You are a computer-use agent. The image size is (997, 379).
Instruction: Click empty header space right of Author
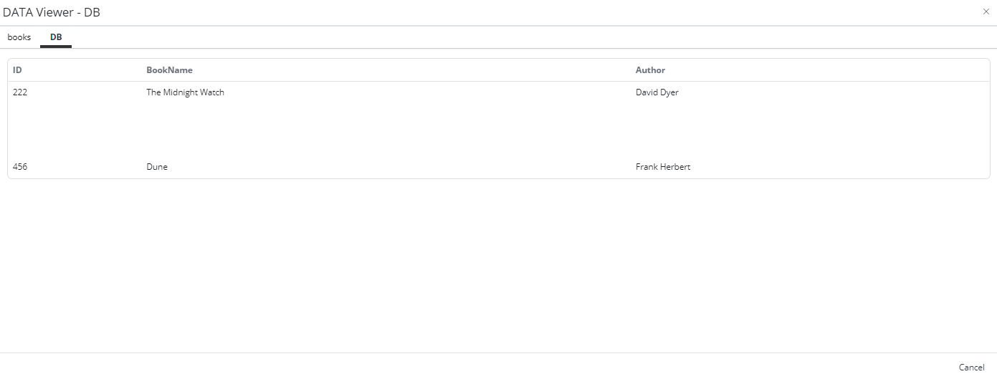(824, 70)
